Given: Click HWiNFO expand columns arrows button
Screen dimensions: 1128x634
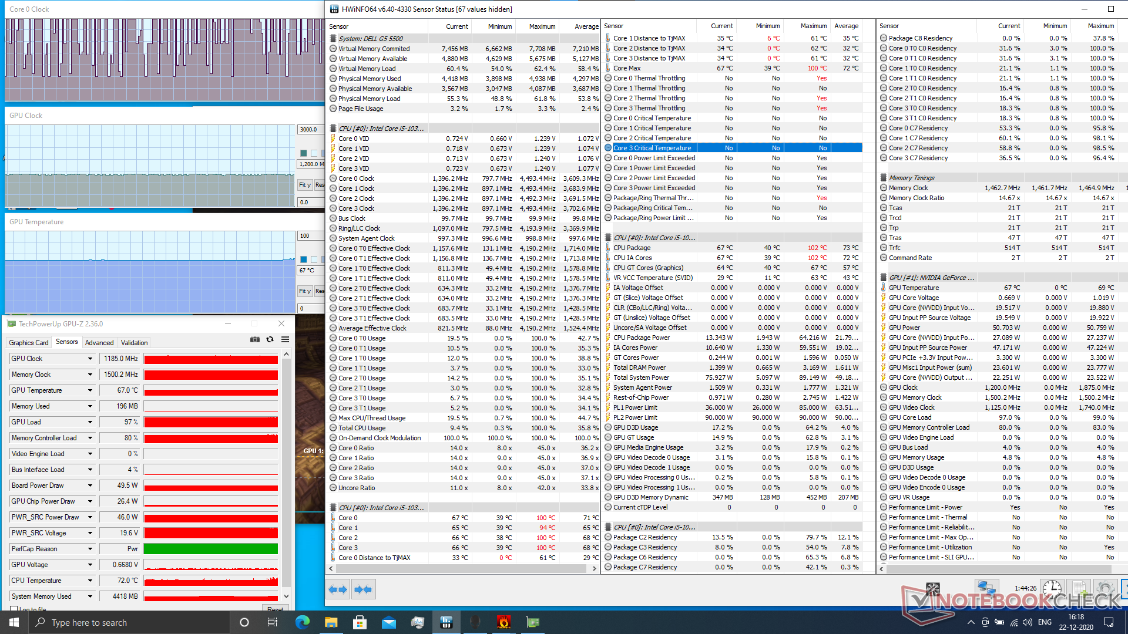Looking at the screenshot, I should [338, 589].
